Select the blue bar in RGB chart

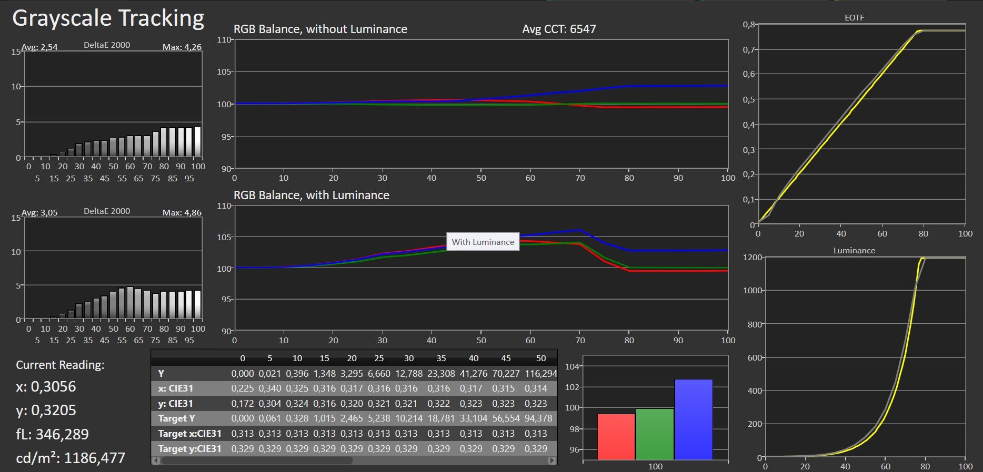point(693,419)
